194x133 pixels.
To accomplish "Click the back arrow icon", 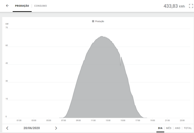I will tap(7, 6).
